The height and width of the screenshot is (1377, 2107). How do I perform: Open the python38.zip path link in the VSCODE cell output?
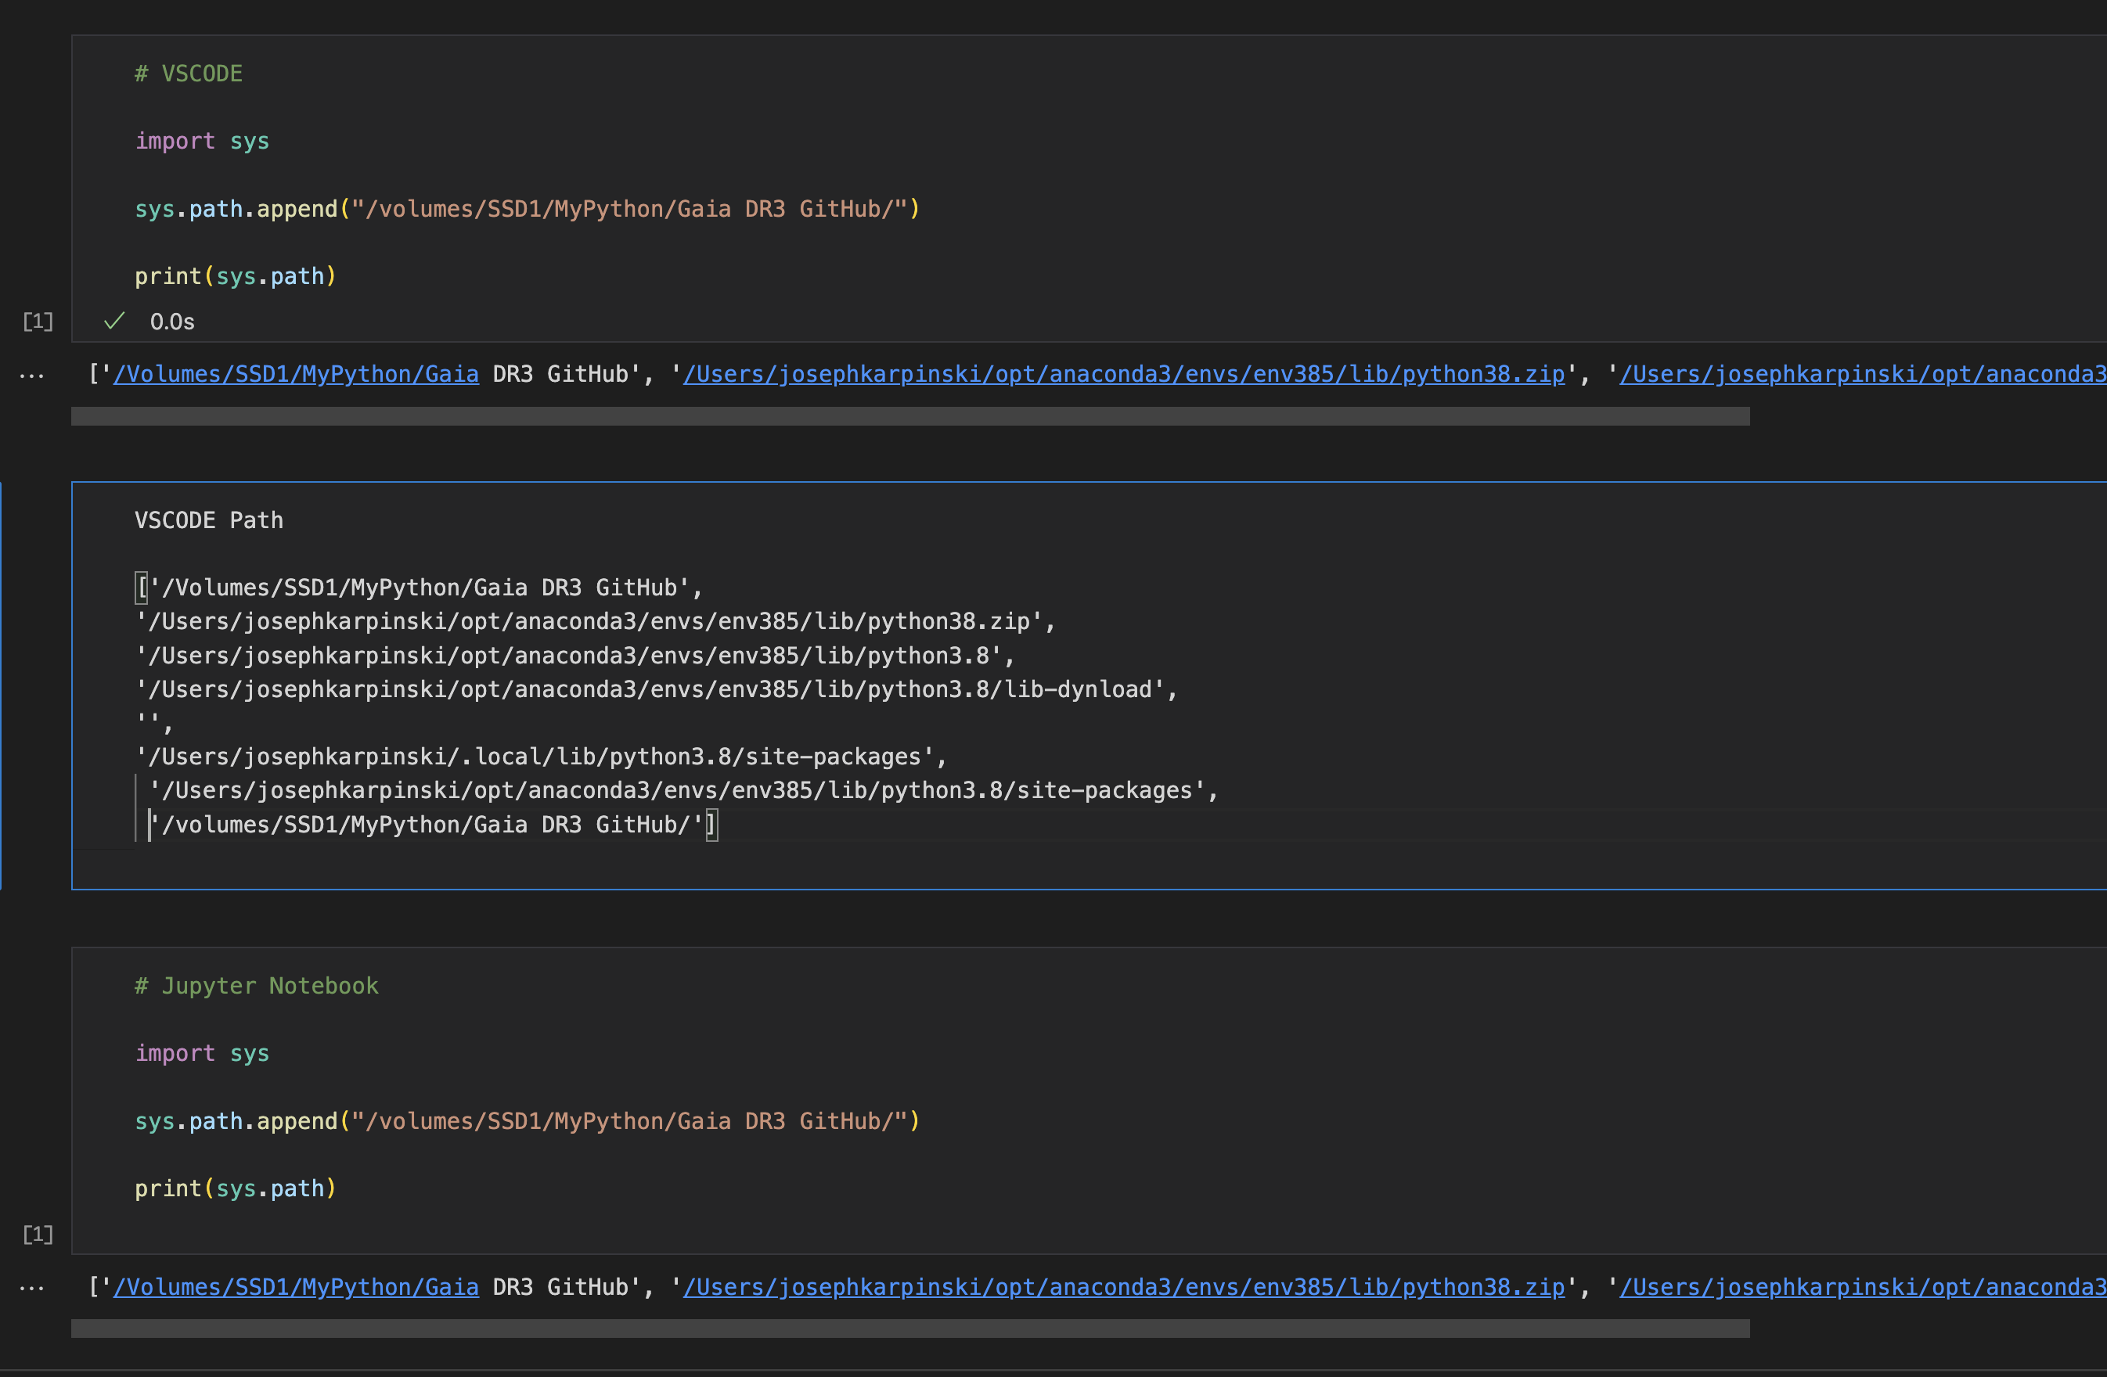pyautogui.click(x=1123, y=374)
